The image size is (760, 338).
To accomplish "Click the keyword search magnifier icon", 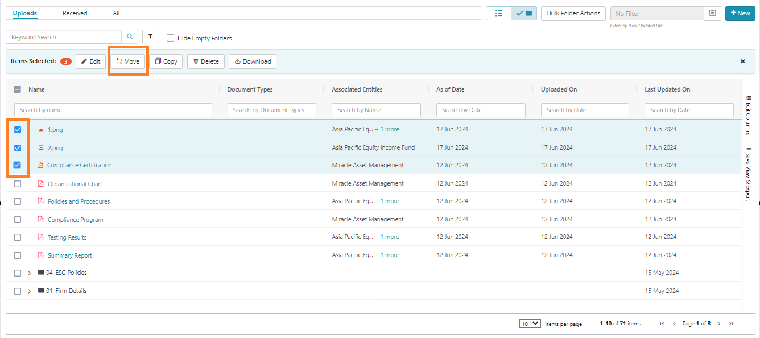I will tap(130, 37).
